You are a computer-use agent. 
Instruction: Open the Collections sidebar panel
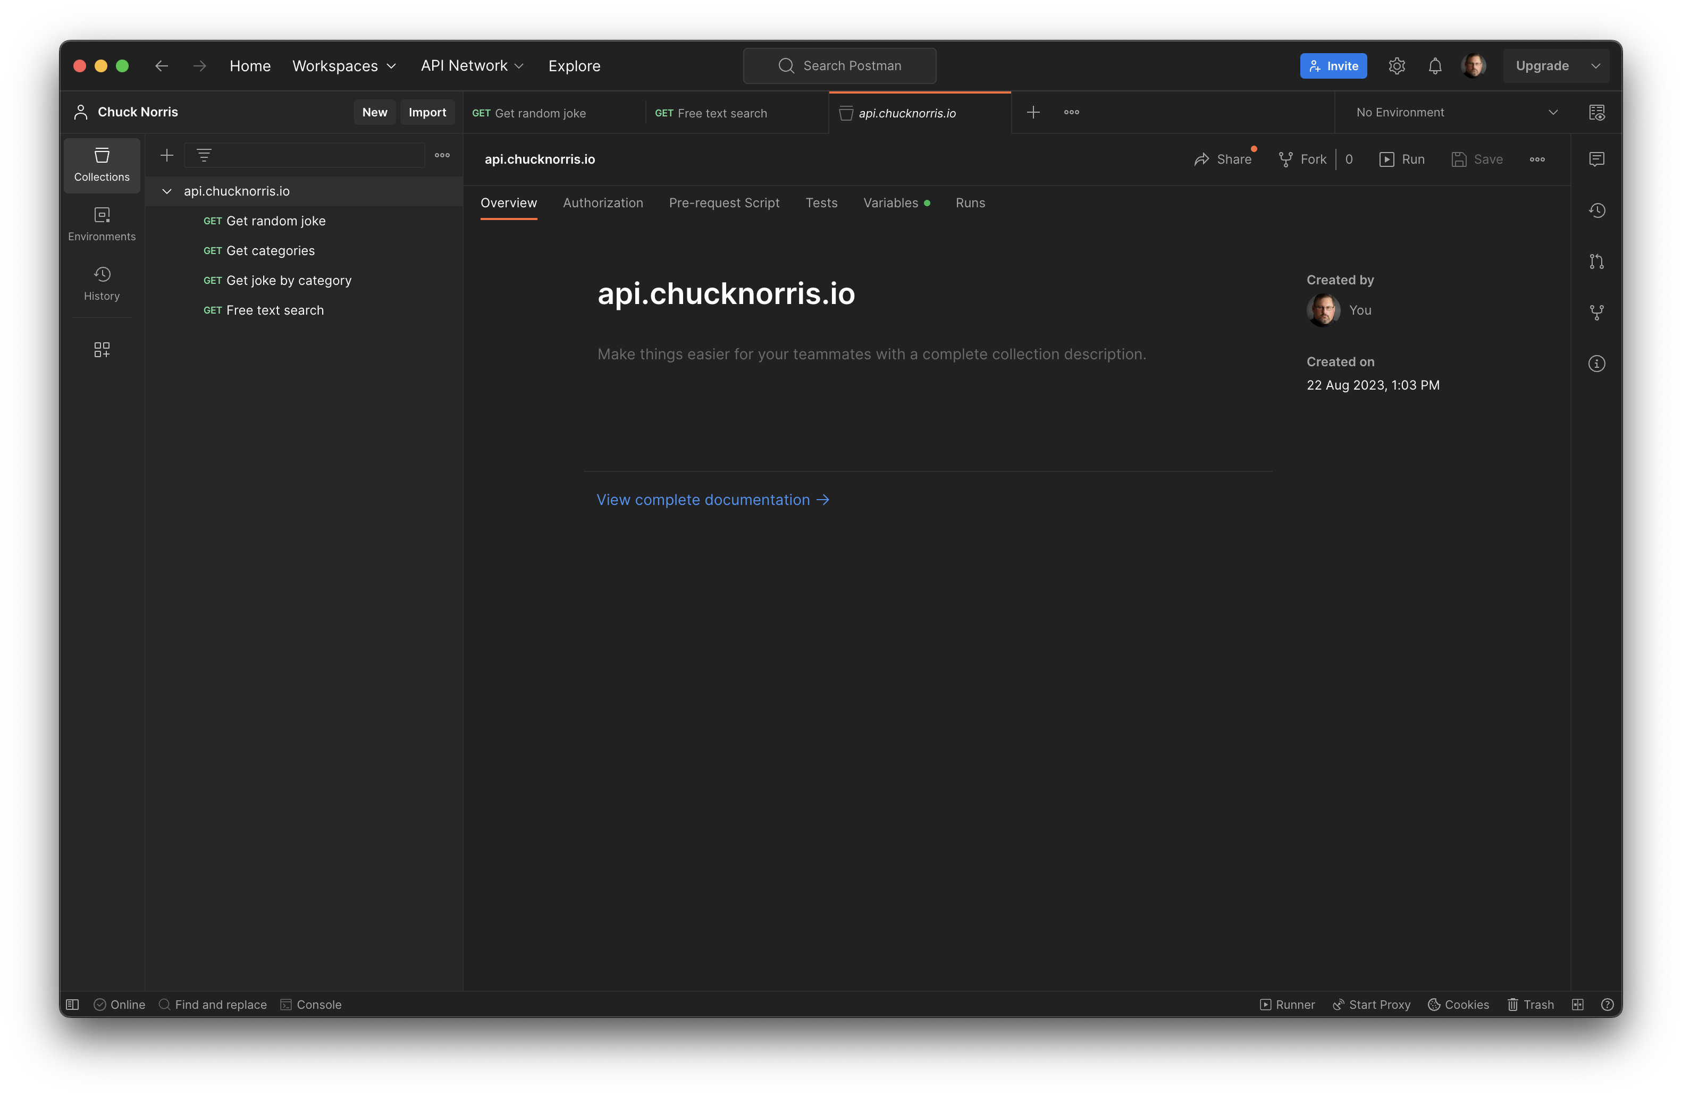pos(101,165)
